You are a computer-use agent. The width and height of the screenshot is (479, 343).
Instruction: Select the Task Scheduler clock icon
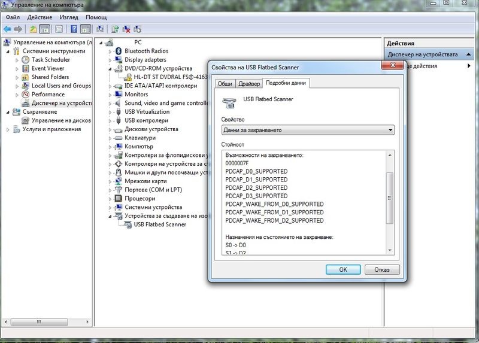pos(26,60)
